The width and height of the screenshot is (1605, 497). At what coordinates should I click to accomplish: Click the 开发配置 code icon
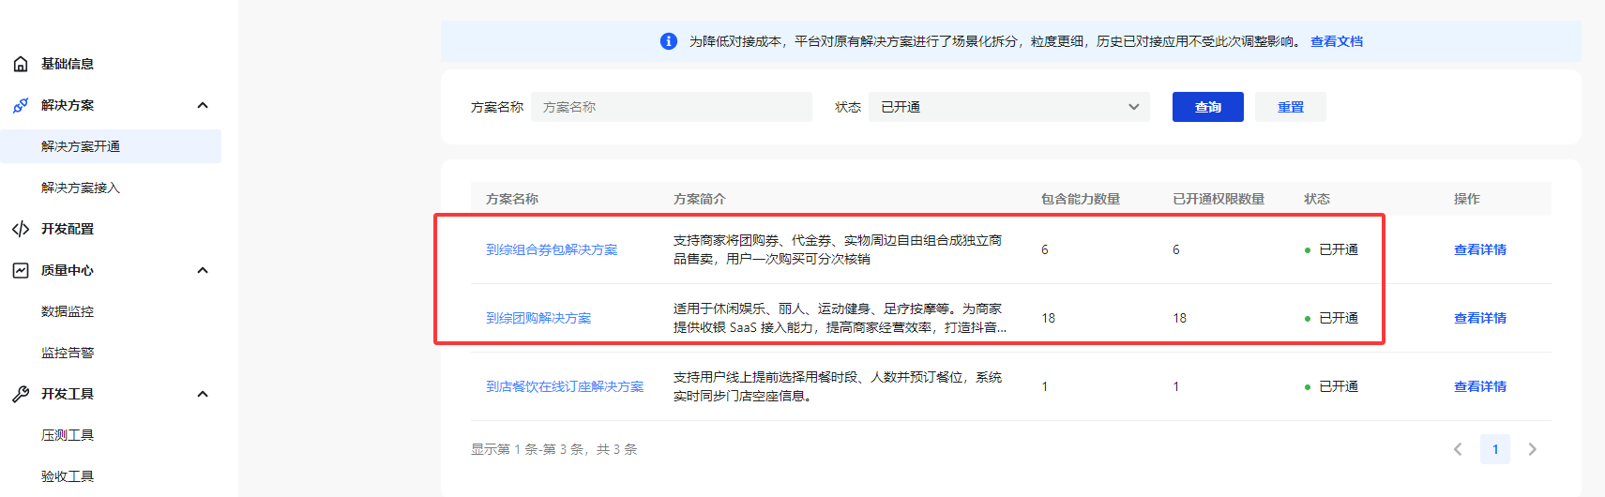tap(21, 229)
